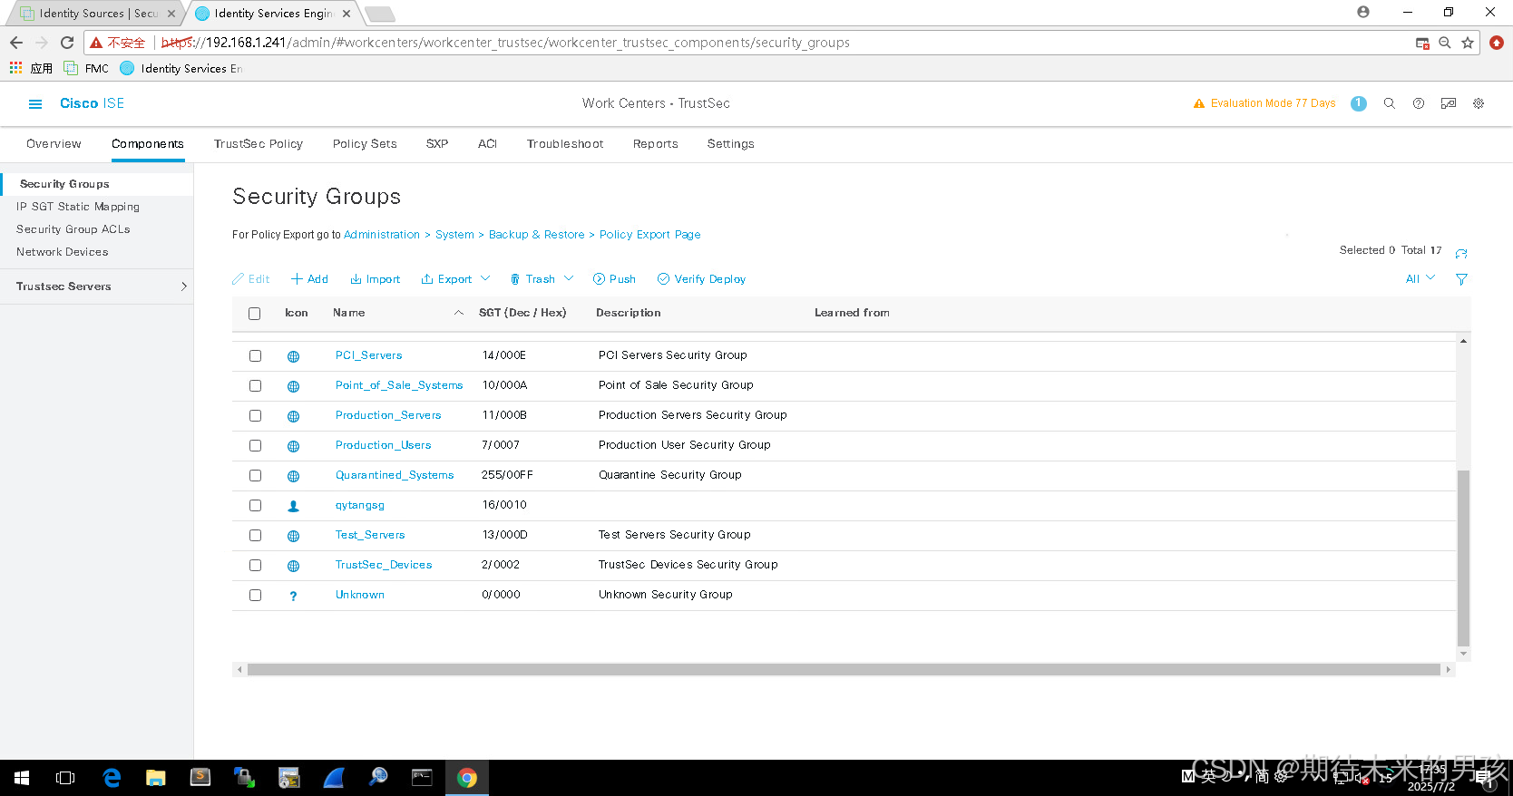Click the notification badge showing 1
This screenshot has width=1513, height=796.
(1359, 103)
